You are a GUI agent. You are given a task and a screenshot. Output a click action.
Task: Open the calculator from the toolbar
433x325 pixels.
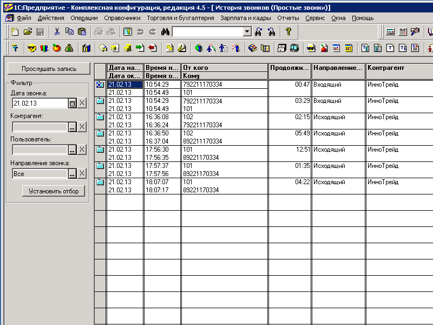390,32
